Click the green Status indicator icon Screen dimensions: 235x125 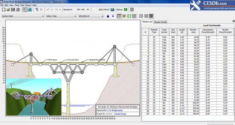[126, 10]
